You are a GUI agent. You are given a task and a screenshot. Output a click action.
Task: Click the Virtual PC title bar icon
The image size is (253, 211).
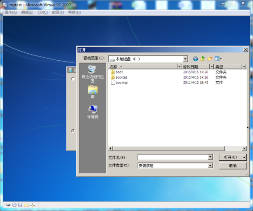pyautogui.click(x=5, y=5)
